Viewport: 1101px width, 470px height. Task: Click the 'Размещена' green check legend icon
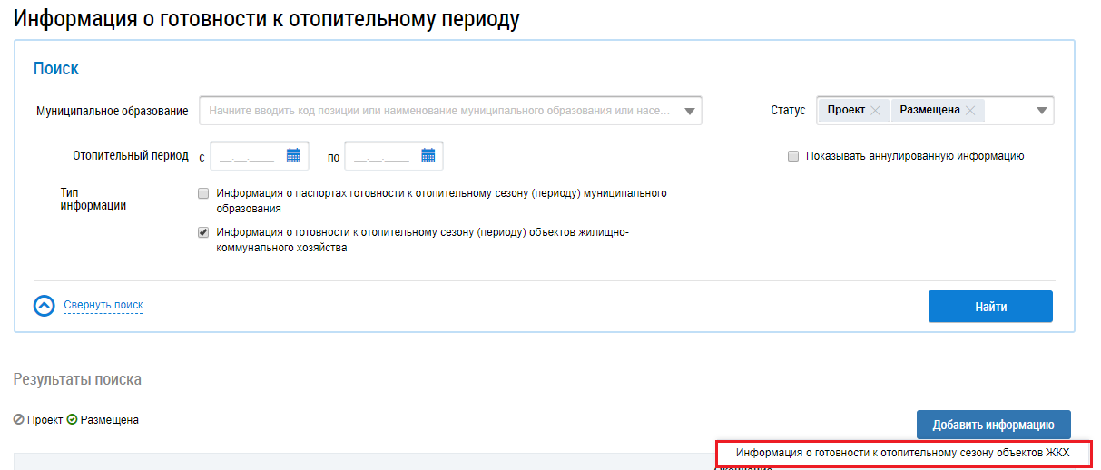73,420
